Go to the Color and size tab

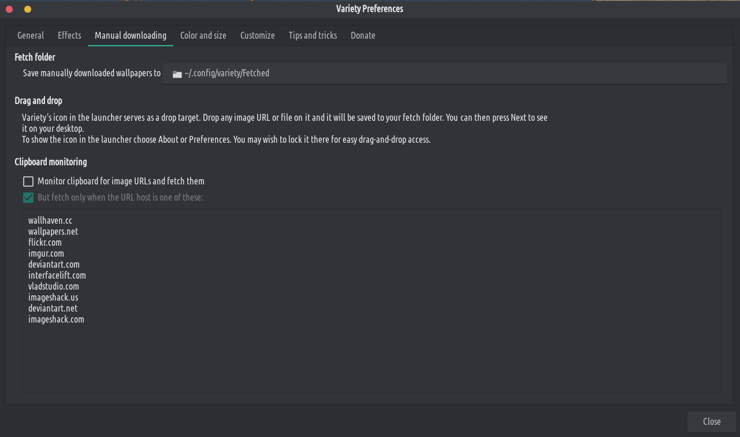(x=203, y=36)
